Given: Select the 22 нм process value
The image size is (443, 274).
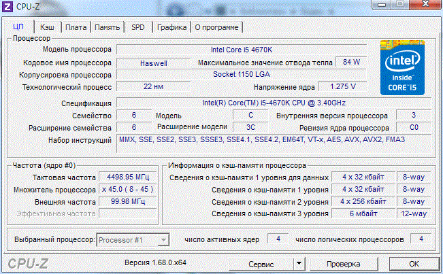Looking at the screenshot, I should pos(153,86).
